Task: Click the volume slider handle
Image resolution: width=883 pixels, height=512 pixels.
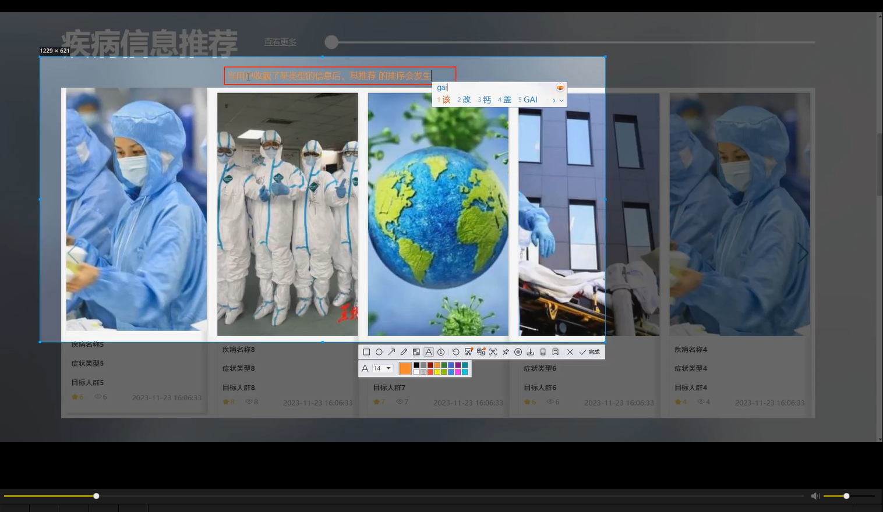Action: coord(846,496)
